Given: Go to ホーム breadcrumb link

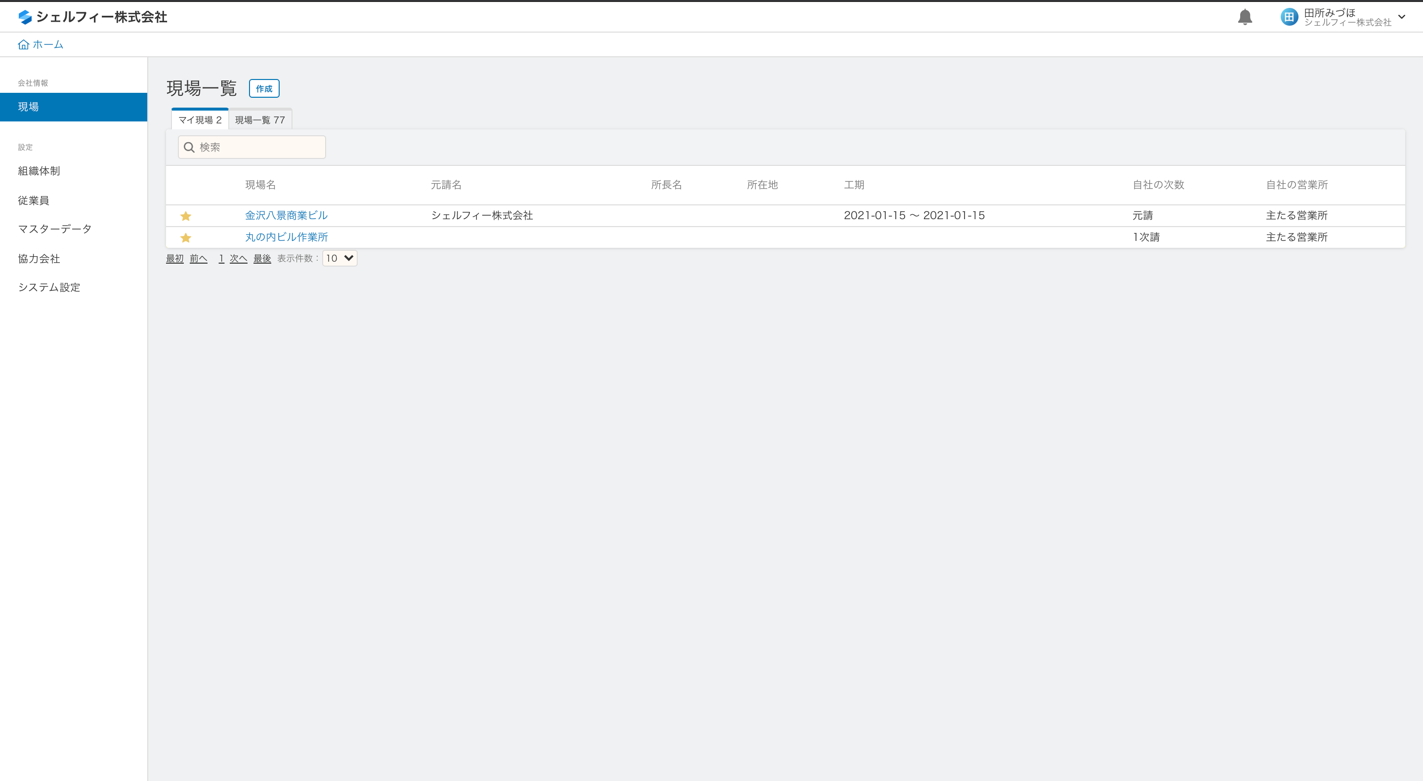Looking at the screenshot, I should (x=48, y=45).
